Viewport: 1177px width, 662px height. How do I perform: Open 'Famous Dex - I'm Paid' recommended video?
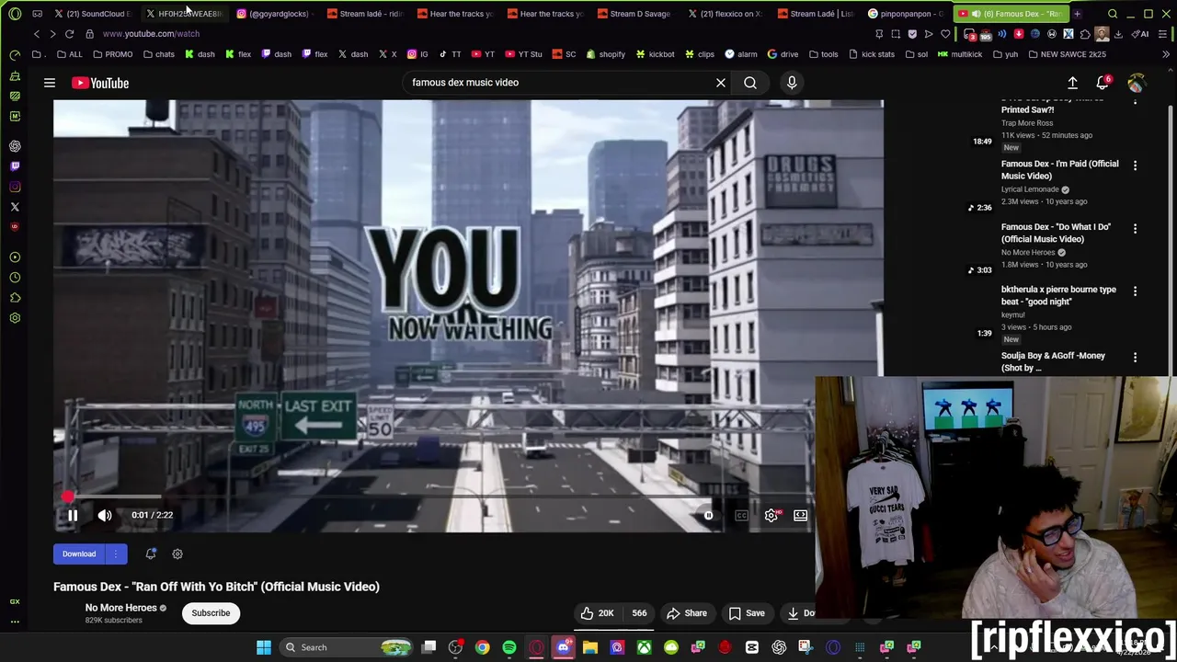(1059, 170)
